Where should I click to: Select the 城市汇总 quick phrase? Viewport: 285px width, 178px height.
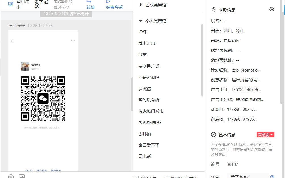pyautogui.click(x=147, y=43)
